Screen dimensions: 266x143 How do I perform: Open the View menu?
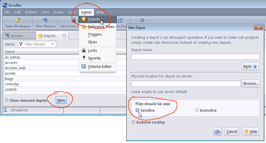tap(45, 12)
